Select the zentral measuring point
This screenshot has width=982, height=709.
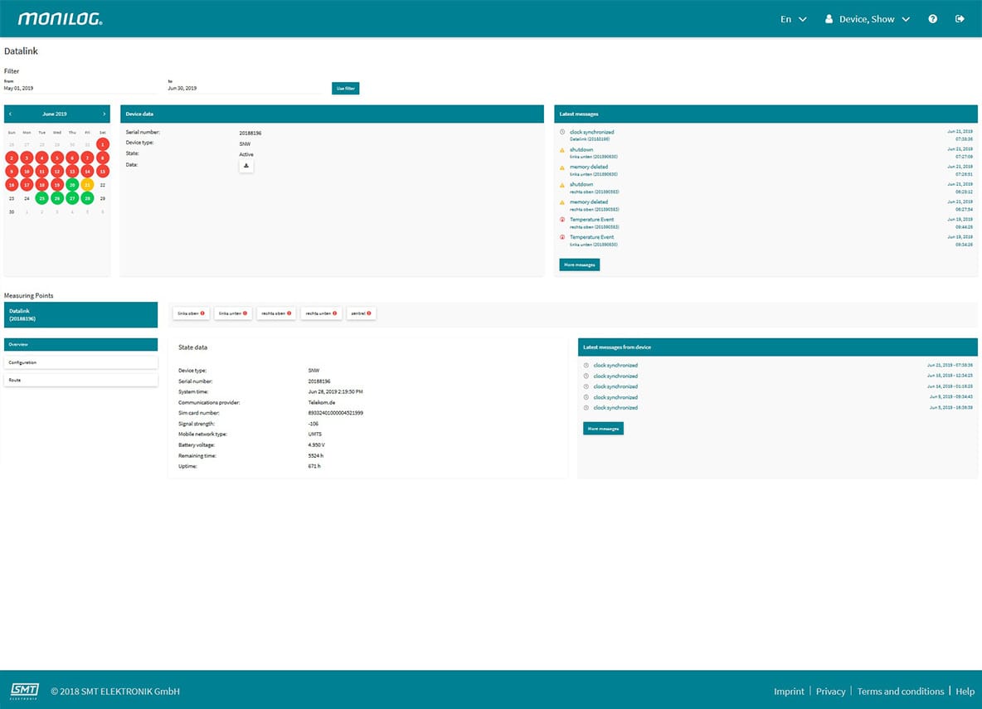361,313
